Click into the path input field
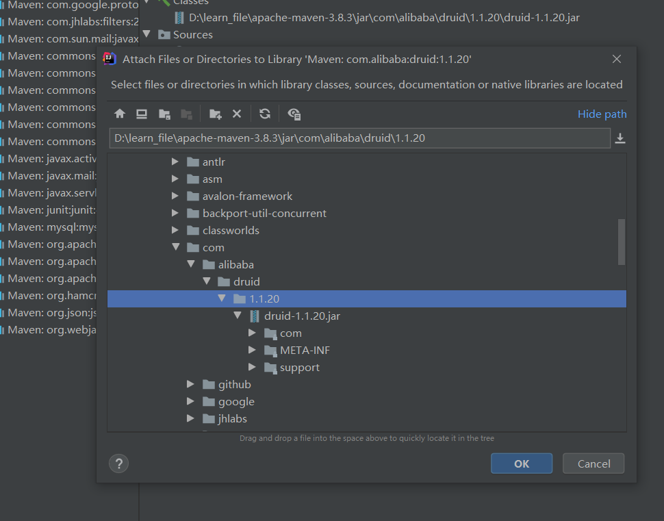664x521 pixels. click(359, 138)
